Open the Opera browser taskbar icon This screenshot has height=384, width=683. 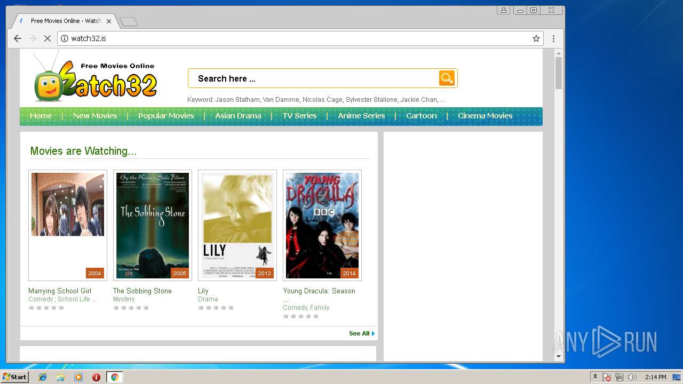pyautogui.click(x=96, y=377)
